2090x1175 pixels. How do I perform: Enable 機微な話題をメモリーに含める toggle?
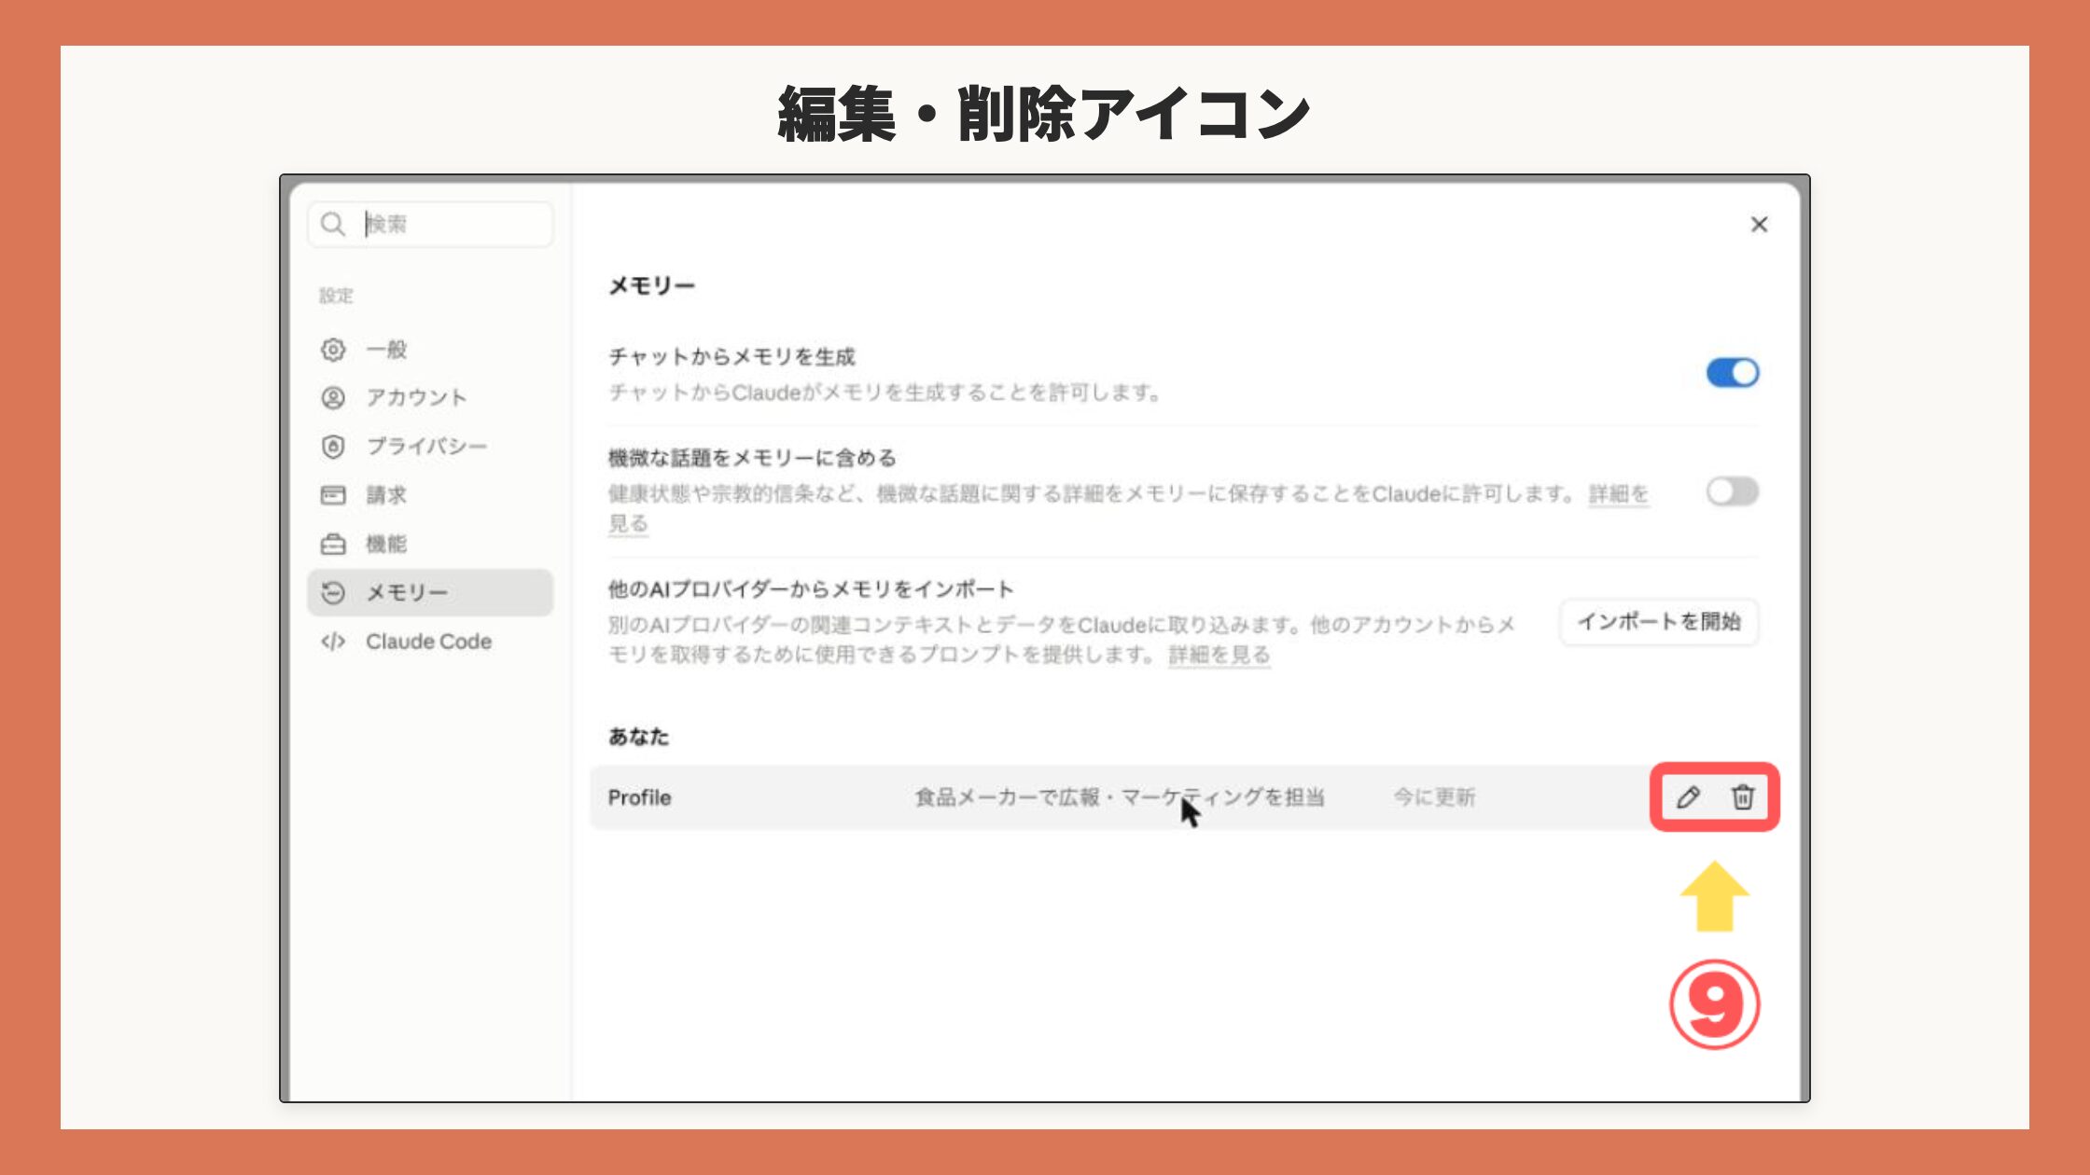point(1733,491)
